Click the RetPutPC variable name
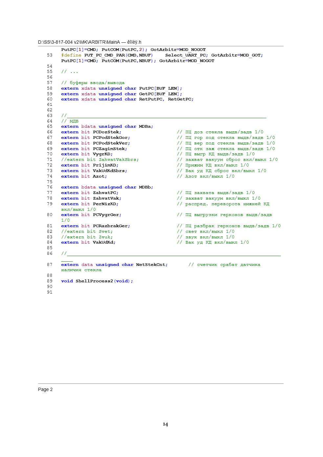323x457 pixels. (151, 99)
